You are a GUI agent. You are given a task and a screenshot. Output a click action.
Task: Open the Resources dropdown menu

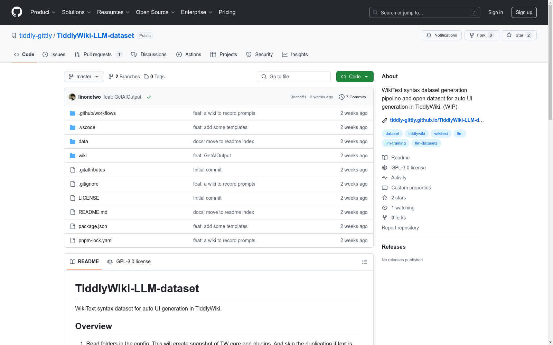click(113, 12)
